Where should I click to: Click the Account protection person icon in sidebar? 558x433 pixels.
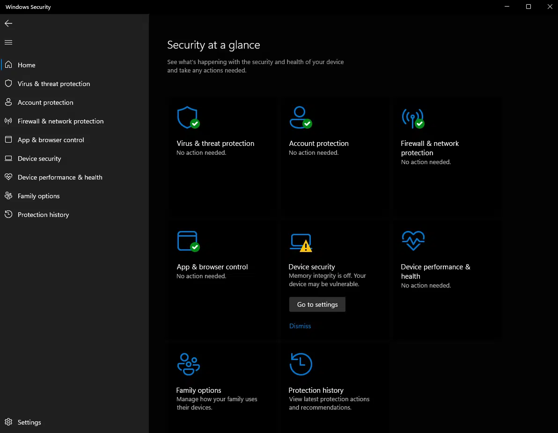tap(8, 102)
